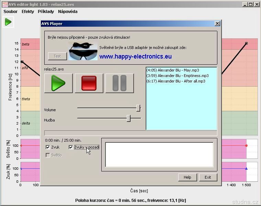Click the Volume slider handle
Image resolution: width=261 pixels, height=206 pixels.
[138, 108]
